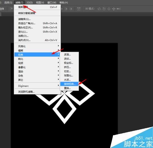Open the 3D(D) menu
The height and width of the screenshot is (148, 153).
pyautogui.click(x=29, y=2)
